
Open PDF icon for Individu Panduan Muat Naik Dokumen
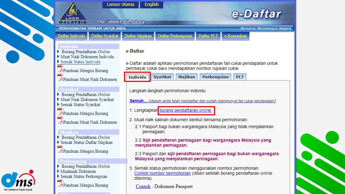[60, 78]
